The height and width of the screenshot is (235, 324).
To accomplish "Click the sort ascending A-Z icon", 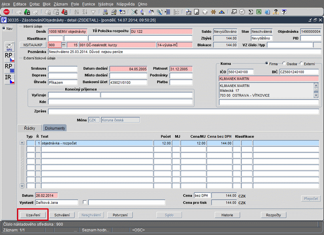I will click(77, 12).
